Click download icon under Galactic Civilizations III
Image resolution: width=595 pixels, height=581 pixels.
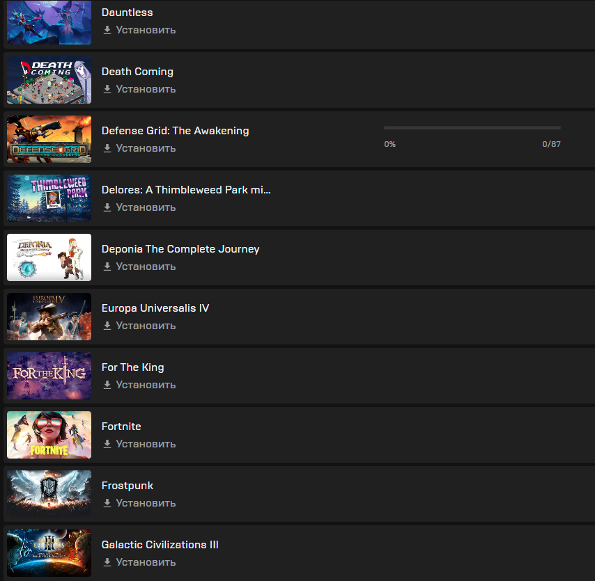(x=107, y=562)
